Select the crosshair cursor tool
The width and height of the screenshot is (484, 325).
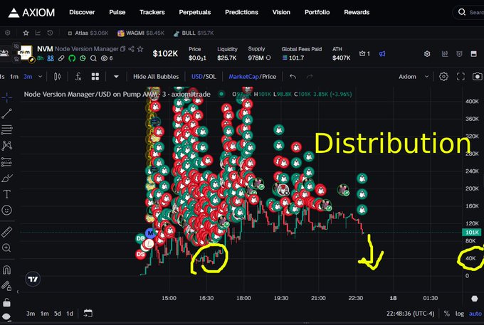click(7, 97)
